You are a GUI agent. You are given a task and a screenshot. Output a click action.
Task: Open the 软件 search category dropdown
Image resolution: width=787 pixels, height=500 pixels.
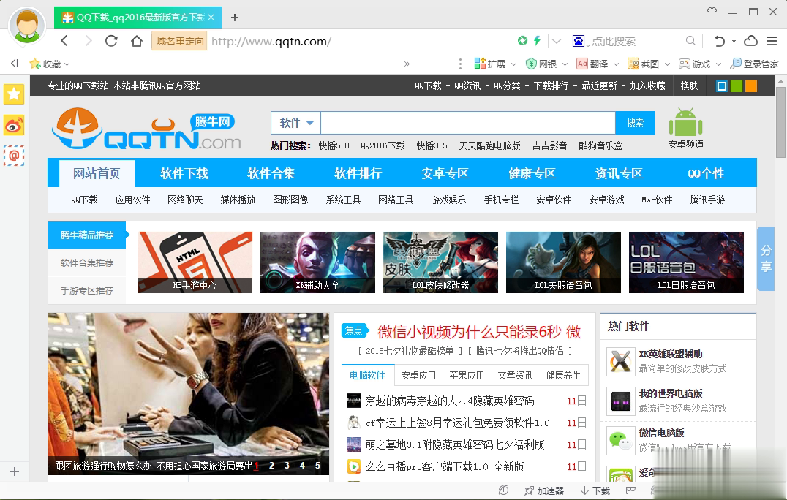coord(296,123)
